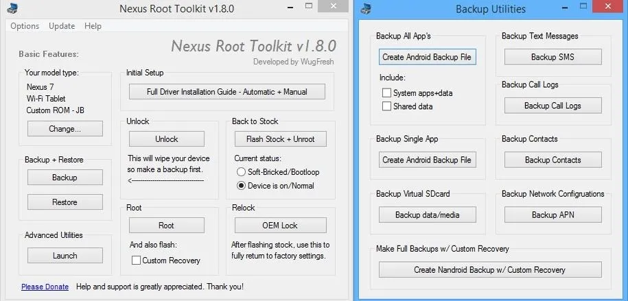Open the Update menu
Viewport: 628px width, 301px height.
[x=62, y=26]
